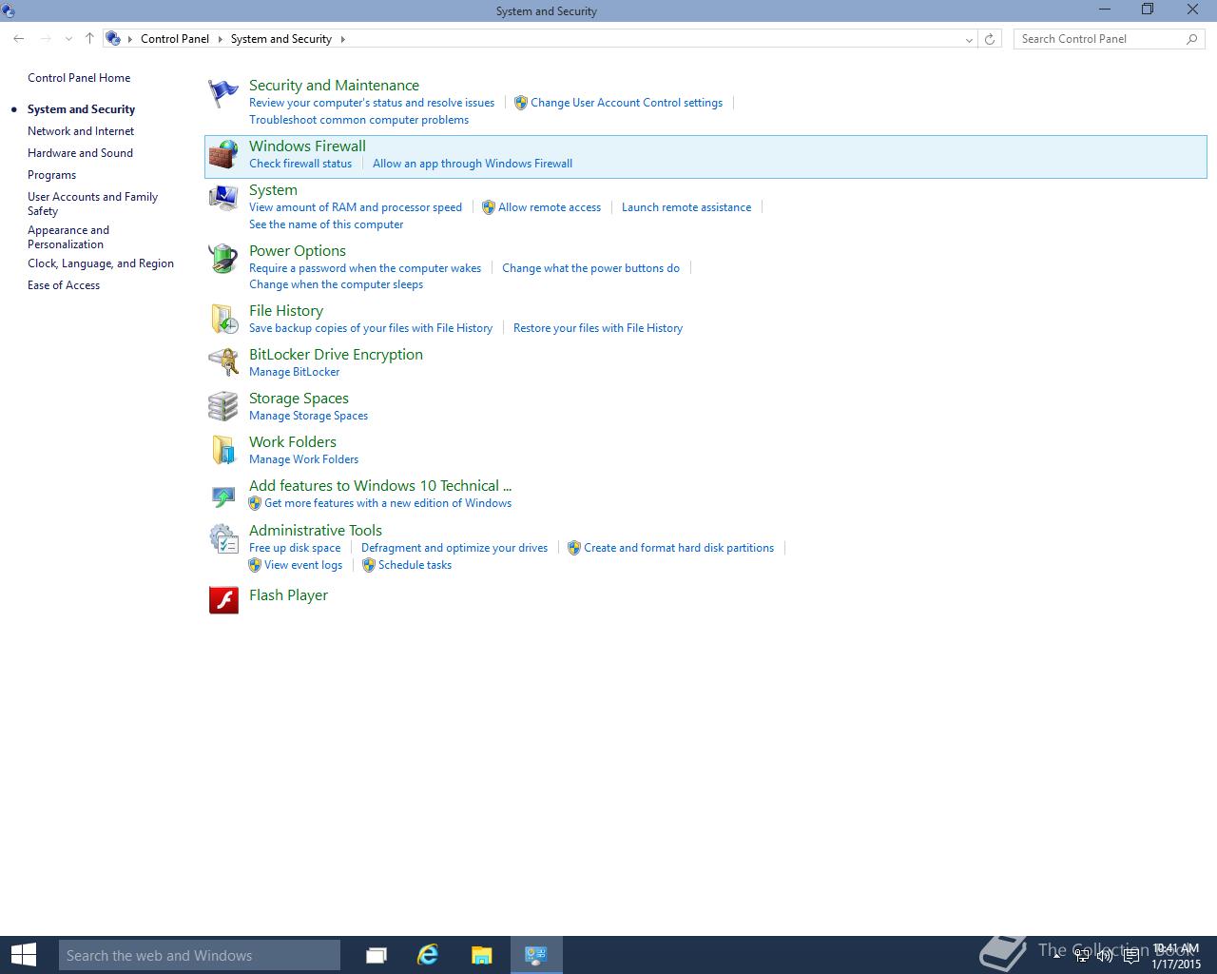This screenshot has width=1217, height=974.
Task: Open the Administrative Tools gear icon
Action: 223,538
